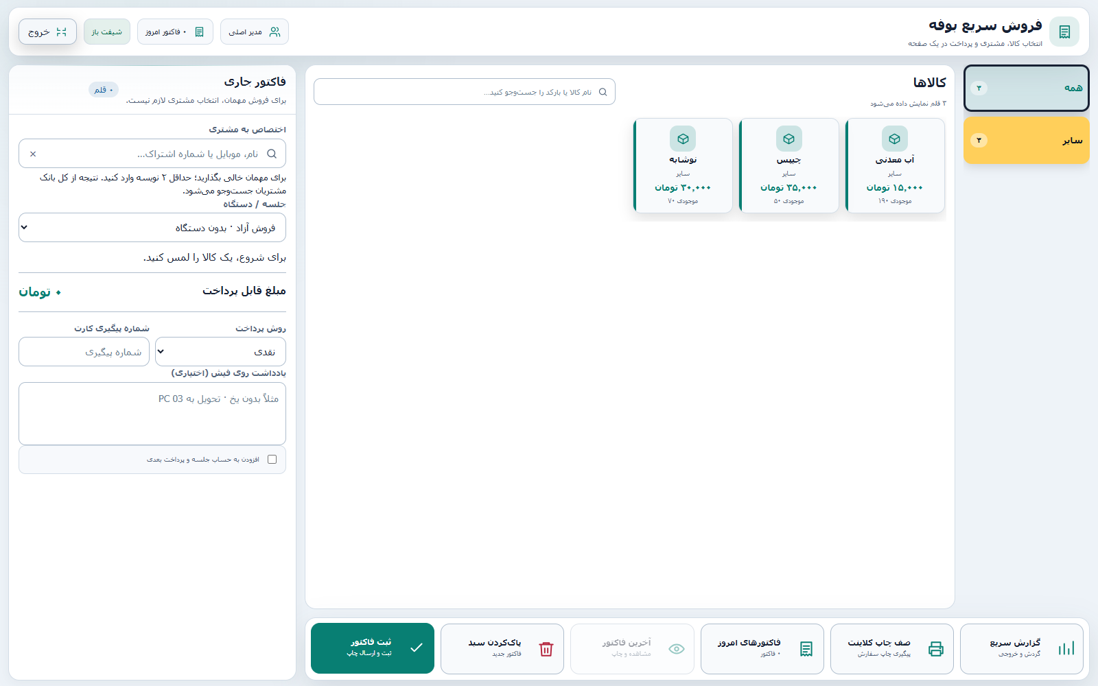
Task: Open the فاکتور امروز header chip
Action: [x=175, y=32]
